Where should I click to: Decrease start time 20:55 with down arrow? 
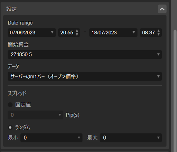(77, 34)
